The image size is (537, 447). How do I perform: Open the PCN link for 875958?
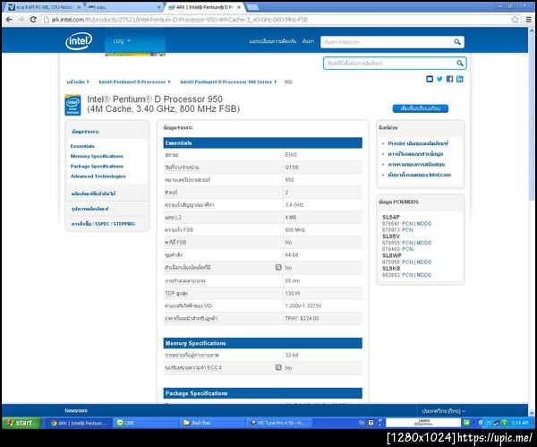click(407, 262)
